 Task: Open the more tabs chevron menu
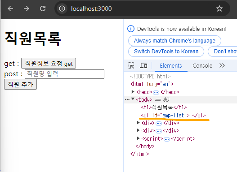[x=222, y=65]
